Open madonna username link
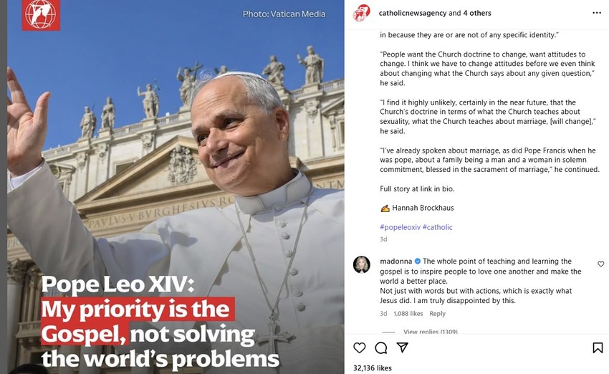 click(x=395, y=262)
